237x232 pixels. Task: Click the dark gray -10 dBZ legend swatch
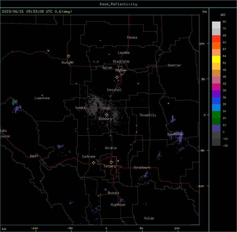tap(216, 142)
